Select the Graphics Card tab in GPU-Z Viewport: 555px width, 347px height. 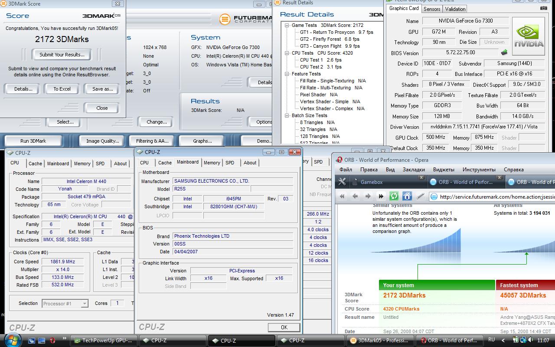coord(404,8)
